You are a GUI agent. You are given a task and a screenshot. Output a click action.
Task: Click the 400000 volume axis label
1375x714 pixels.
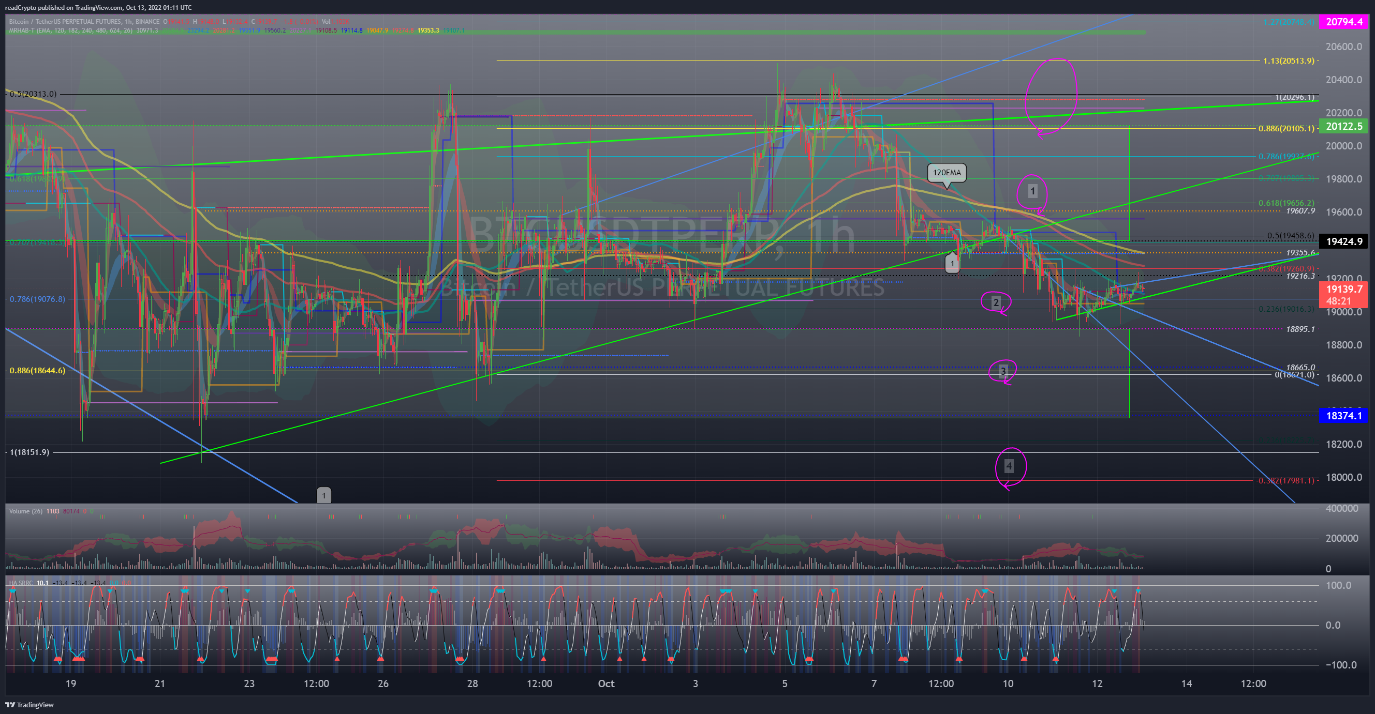[x=1342, y=509]
